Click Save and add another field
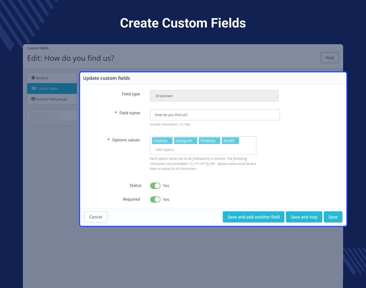 [254, 217]
